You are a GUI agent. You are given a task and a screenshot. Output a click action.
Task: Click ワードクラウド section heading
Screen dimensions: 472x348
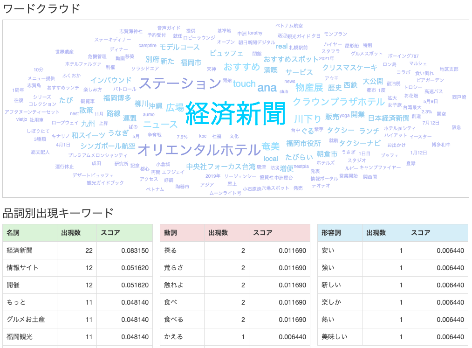41,8
